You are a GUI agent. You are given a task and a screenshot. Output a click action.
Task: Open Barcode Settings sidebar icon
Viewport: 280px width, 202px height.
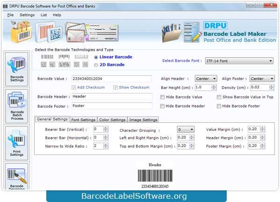(17, 69)
